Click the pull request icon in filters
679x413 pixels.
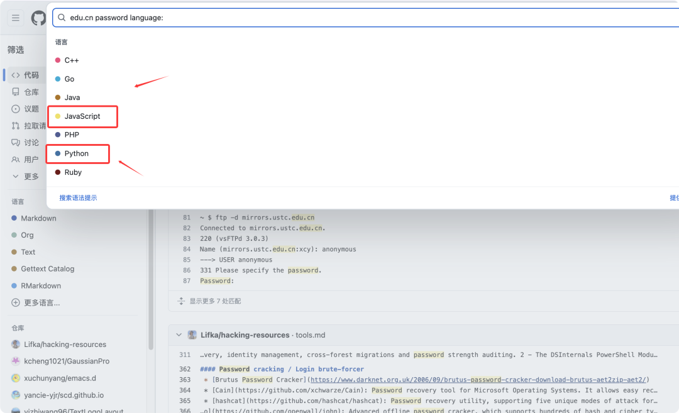coord(16,126)
